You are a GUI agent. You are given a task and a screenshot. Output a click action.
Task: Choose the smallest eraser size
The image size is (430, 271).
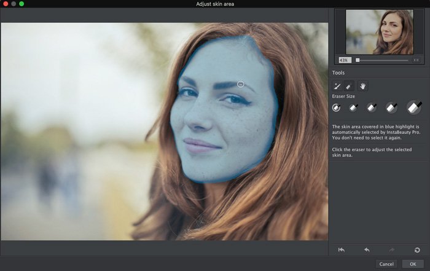tap(337, 108)
